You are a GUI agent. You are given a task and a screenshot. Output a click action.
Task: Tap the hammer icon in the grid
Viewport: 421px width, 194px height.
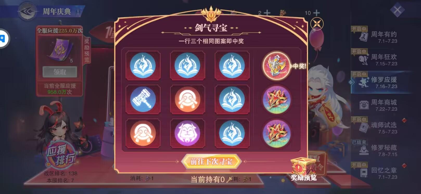tap(143, 99)
